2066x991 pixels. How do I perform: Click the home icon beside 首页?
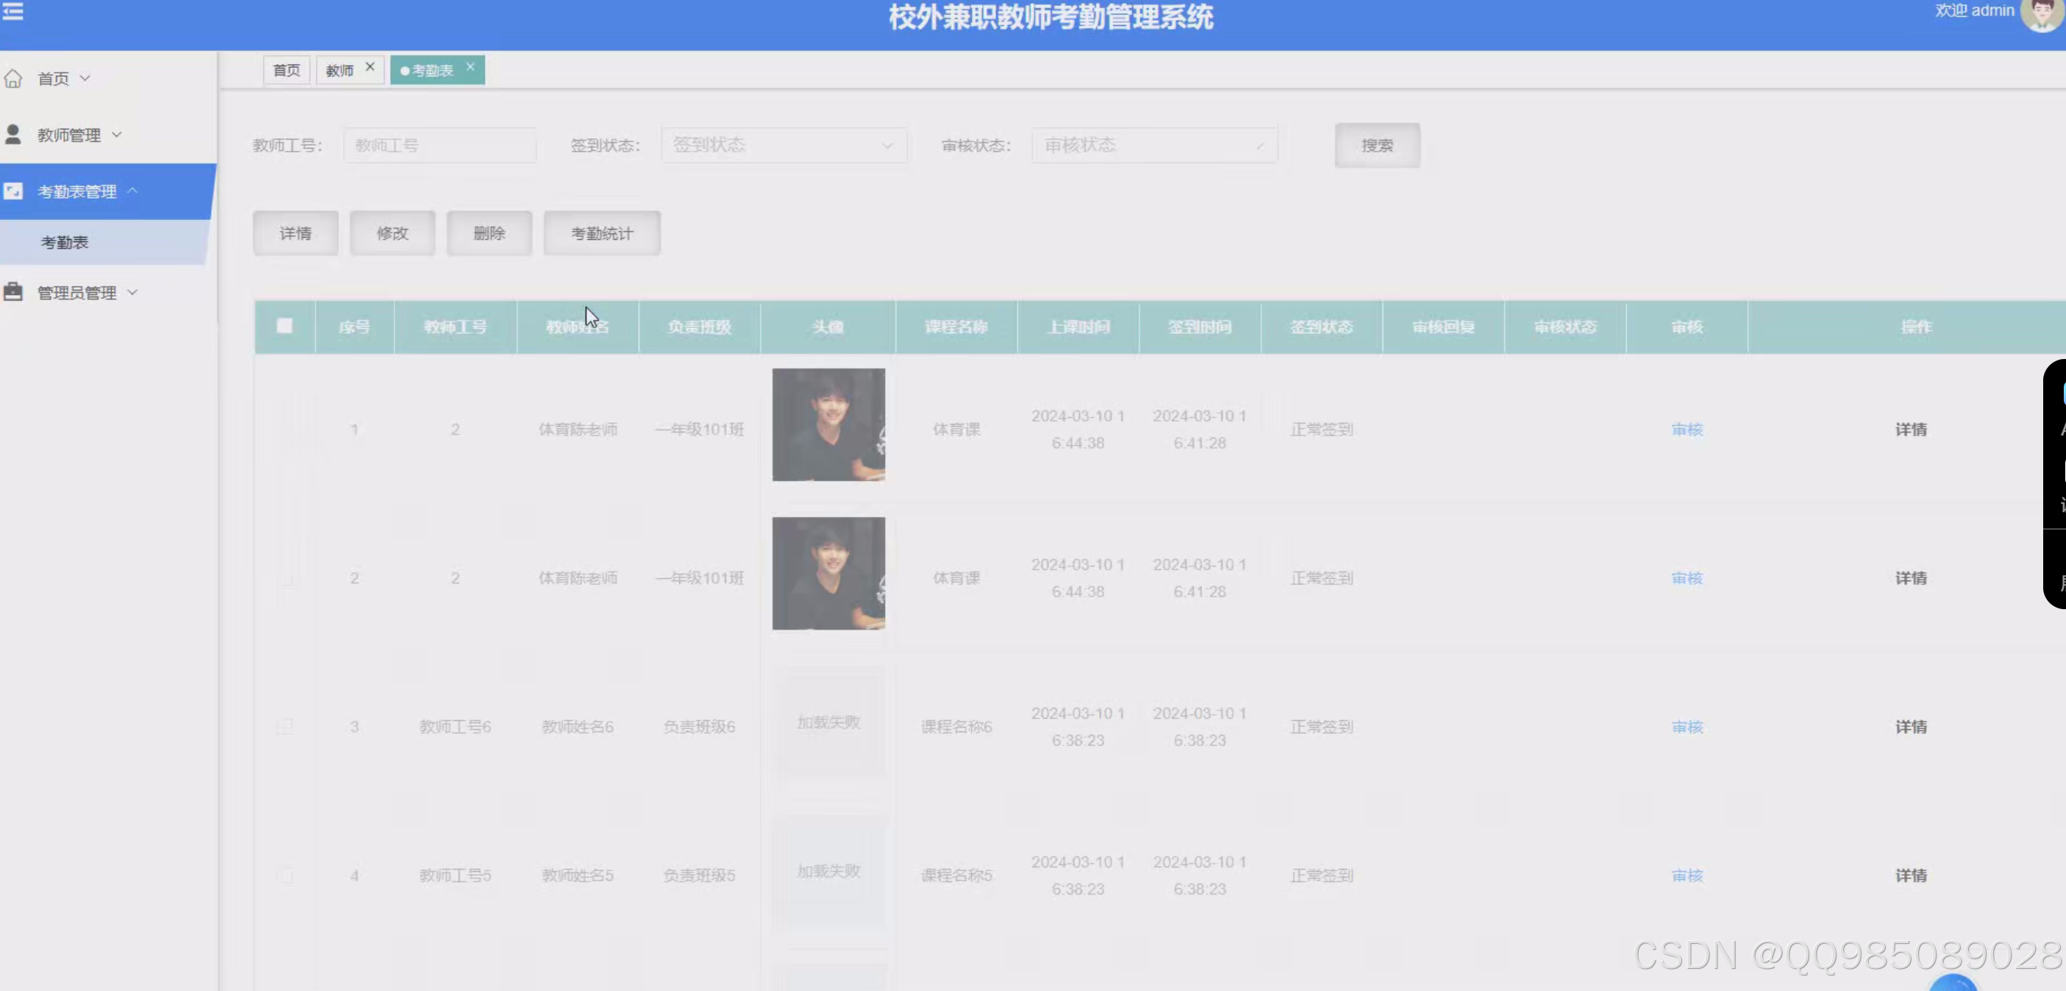click(x=14, y=78)
